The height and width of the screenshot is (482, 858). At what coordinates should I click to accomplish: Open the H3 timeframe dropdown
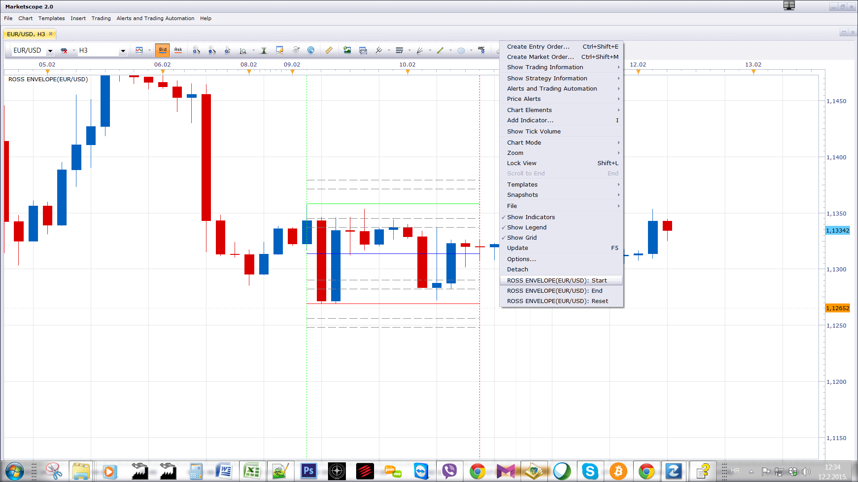(123, 51)
